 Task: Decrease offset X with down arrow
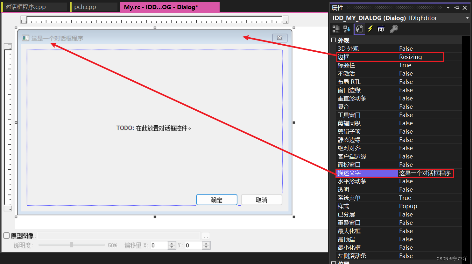(172, 247)
